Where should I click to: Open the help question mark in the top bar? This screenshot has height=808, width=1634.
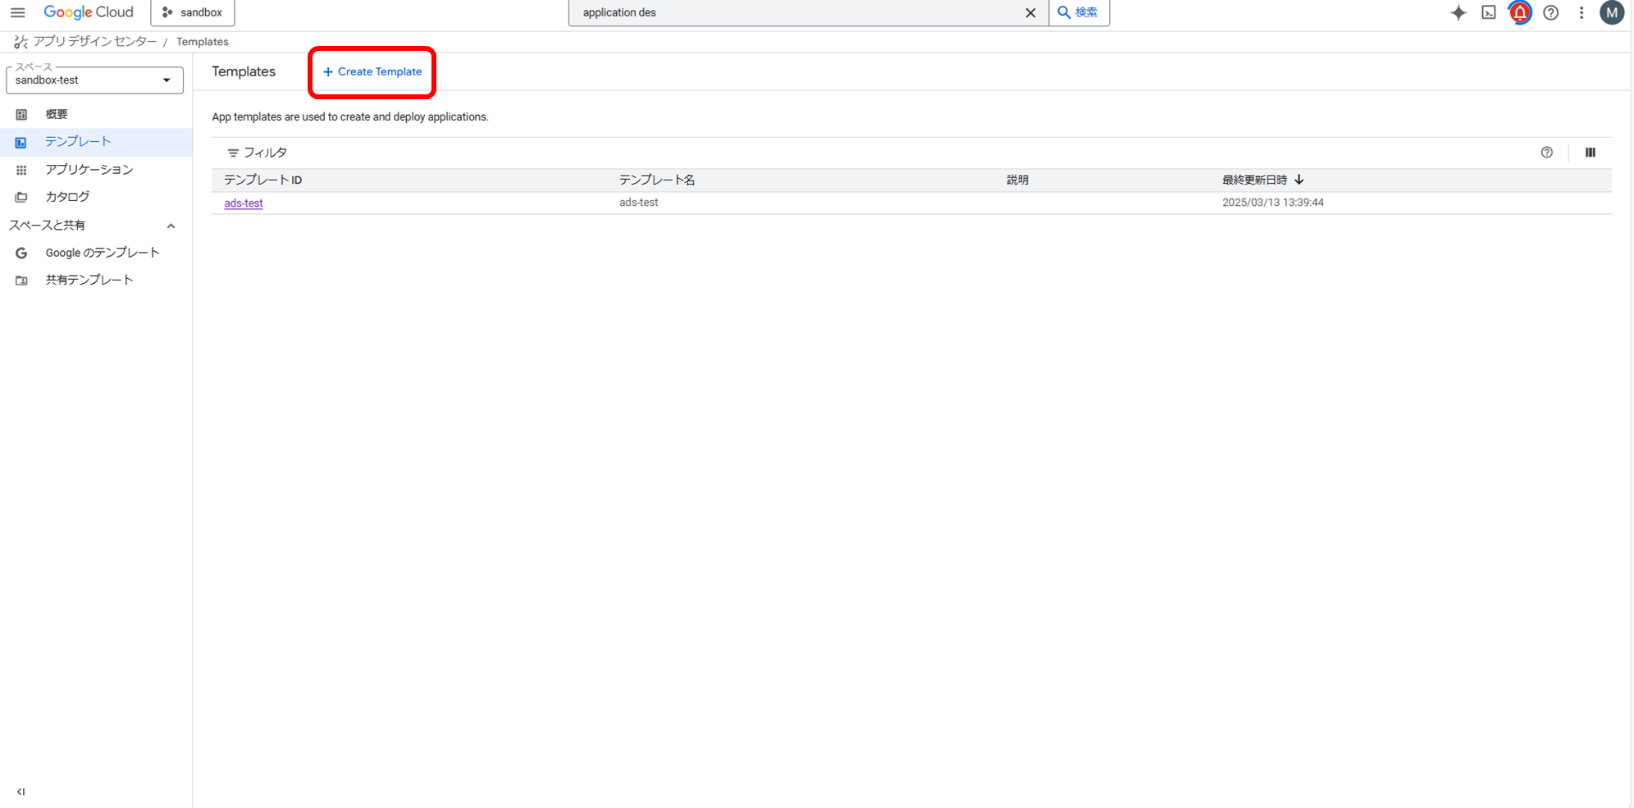coord(1551,12)
